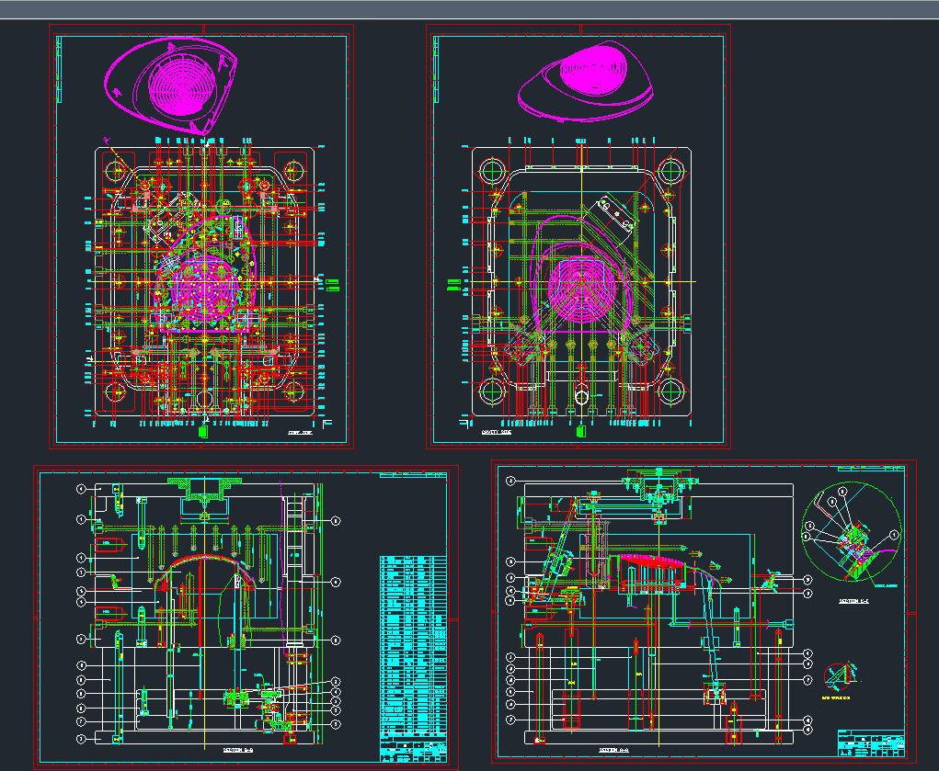Click the green SECTION E-E detail circle
939x771 pixels.
coord(851,531)
